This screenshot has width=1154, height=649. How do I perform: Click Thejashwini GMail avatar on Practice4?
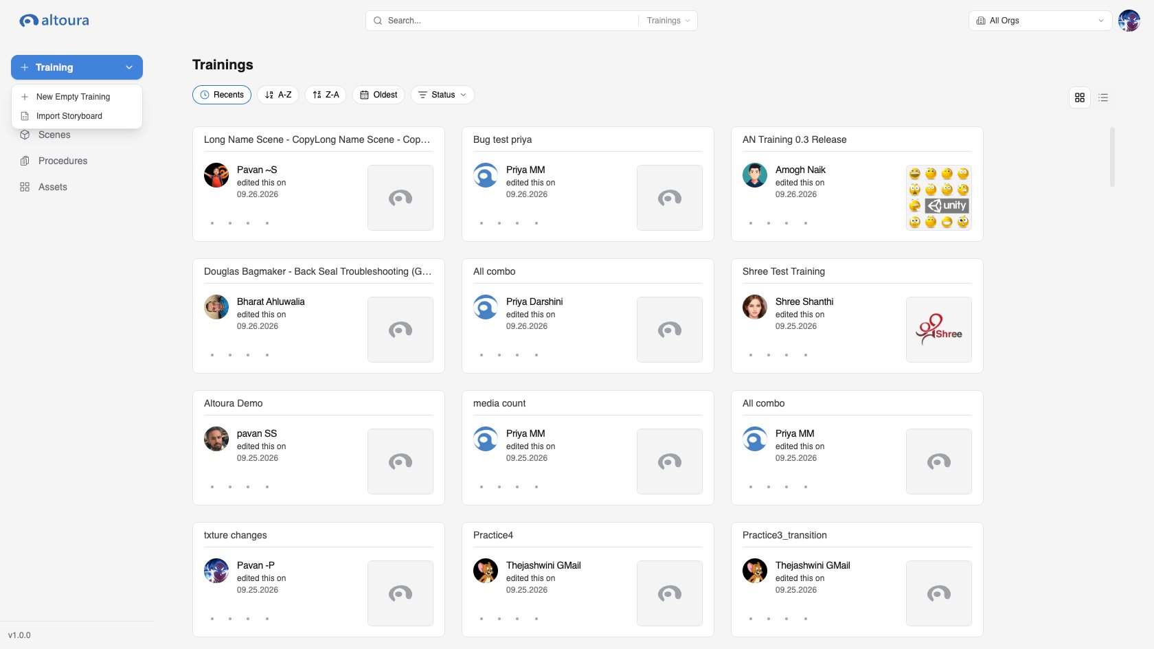(x=486, y=571)
